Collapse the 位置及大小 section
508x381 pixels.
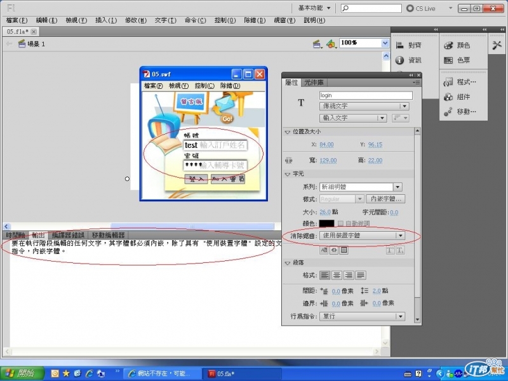click(287, 132)
